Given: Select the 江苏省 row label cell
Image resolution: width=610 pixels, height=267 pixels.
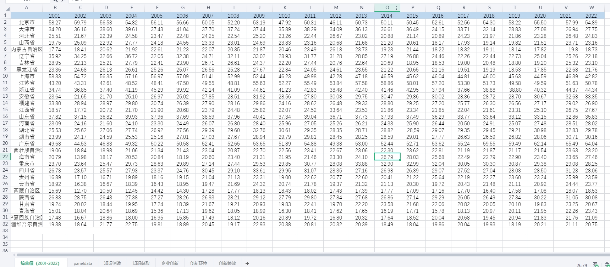Looking at the screenshot, I should coord(27,83).
